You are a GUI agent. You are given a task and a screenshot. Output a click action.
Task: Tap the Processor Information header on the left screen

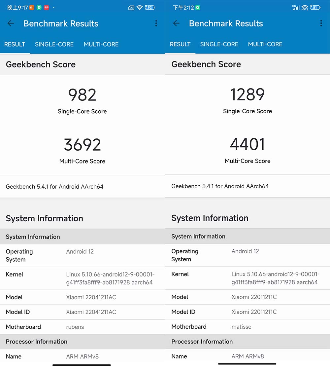[37, 342]
